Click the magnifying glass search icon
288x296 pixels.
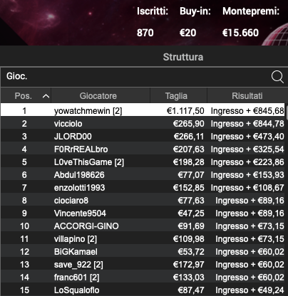(277, 77)
